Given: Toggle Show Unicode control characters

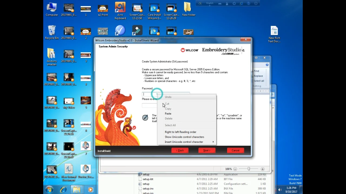Looking at the screenshot, I should pos(187,137).
